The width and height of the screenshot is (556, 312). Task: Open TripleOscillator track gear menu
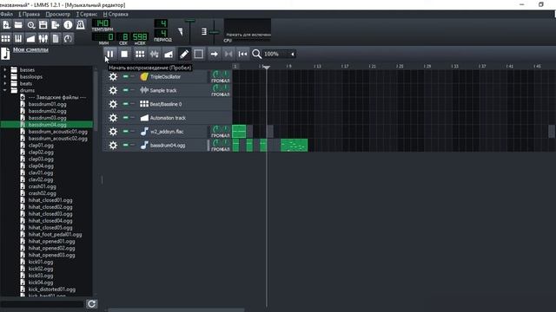113,77
